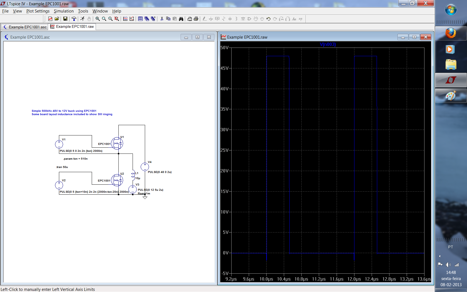This screenshot has height=292, width=467.
Task: Open the Help menu
Action: 117,11
